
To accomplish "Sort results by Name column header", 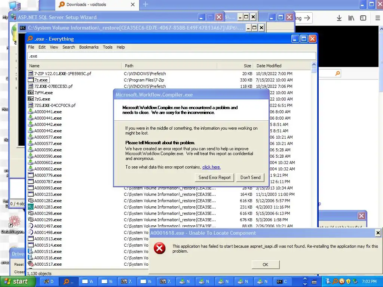I will tap(74, 66).
